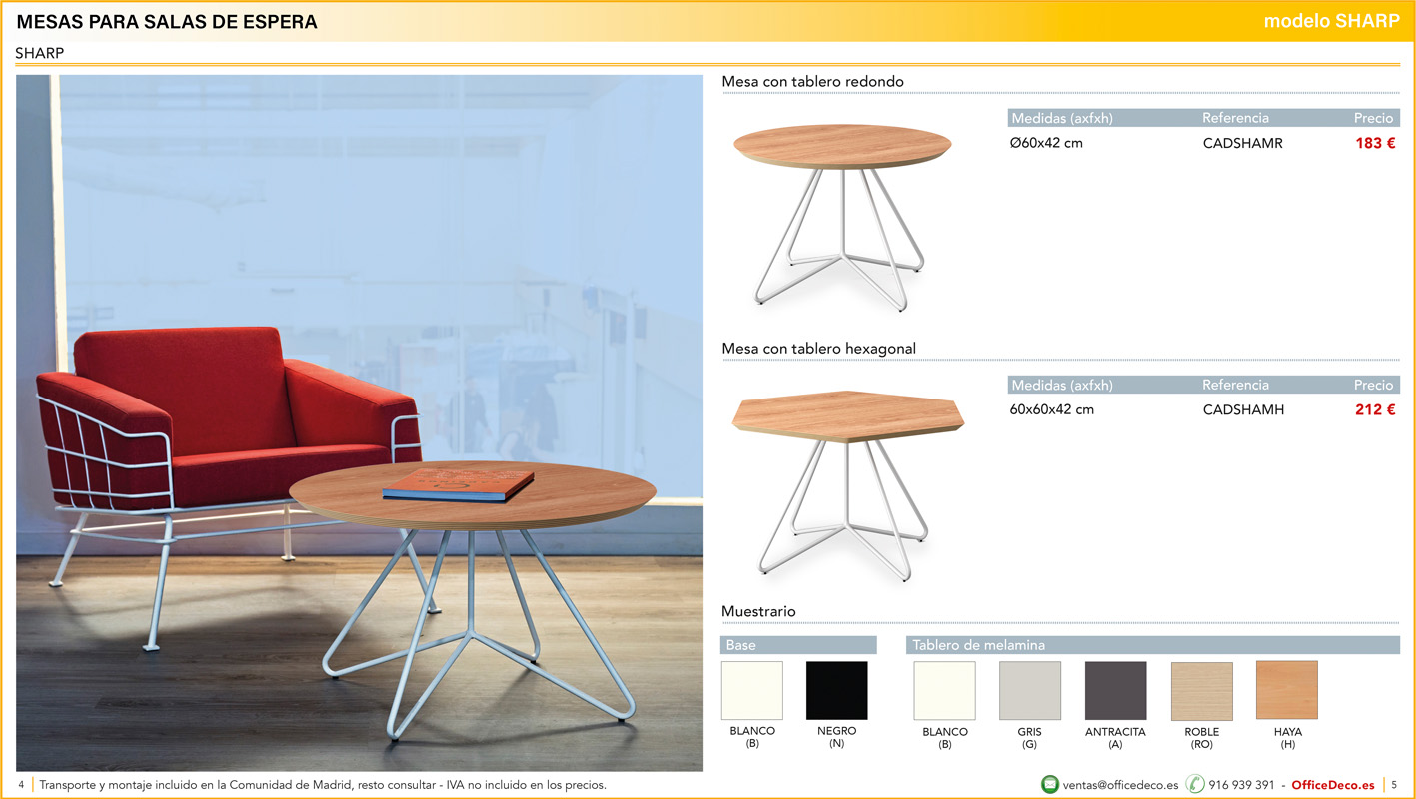Click the Medidas (axfxh) header of the round table
This screenshot has height=799, width=1416.
point(1062,118)
